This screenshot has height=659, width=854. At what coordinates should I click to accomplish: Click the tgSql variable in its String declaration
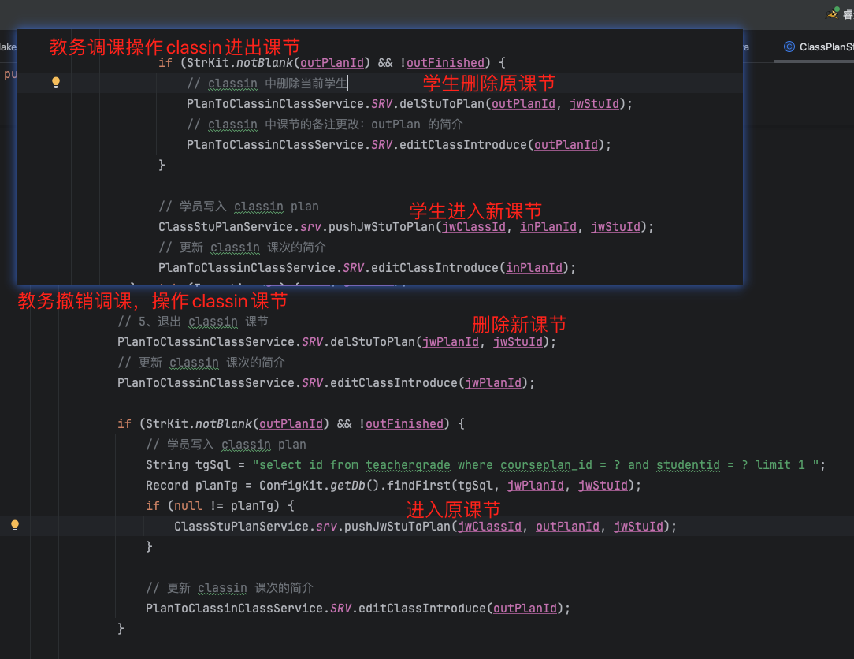pyautogui.click(x=213, y=465)
